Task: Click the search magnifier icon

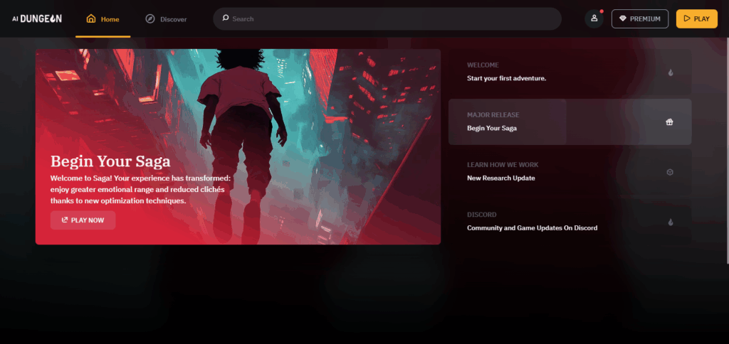Action: [x=226, y=18]
